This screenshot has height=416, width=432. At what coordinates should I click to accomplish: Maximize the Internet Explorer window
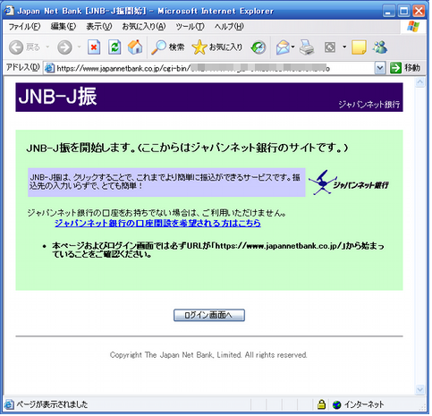click(x=404, y=12)
